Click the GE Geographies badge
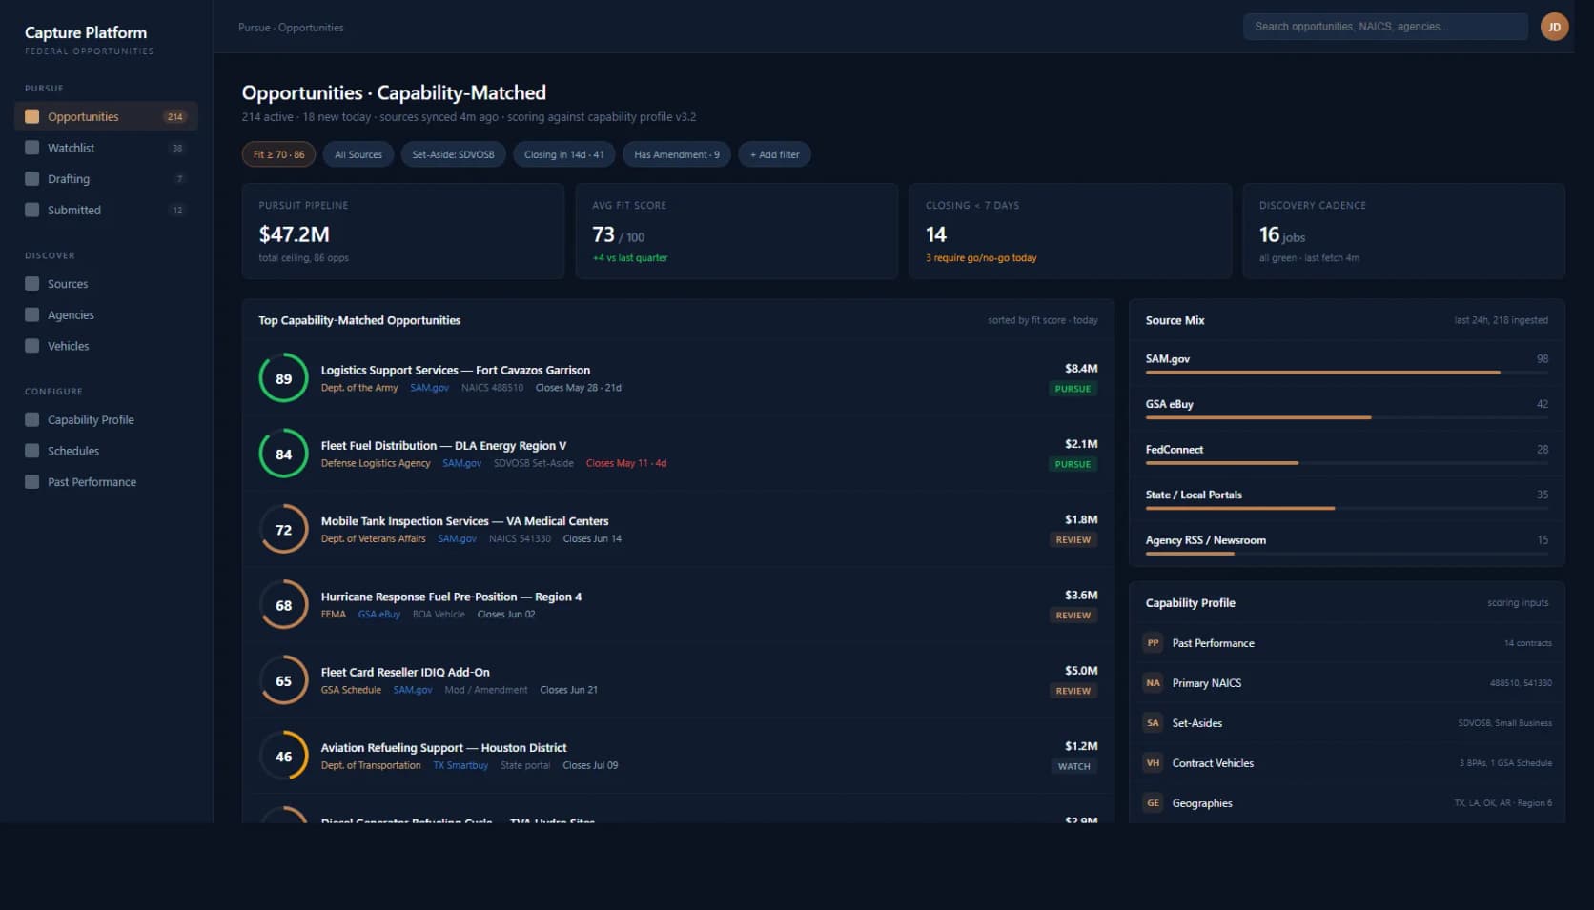 click(1153, 803)
